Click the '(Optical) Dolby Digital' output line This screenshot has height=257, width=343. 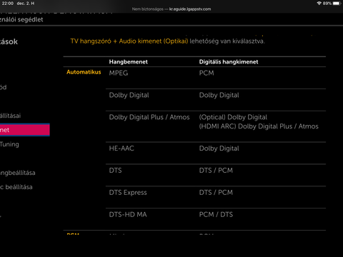(233, 117)
